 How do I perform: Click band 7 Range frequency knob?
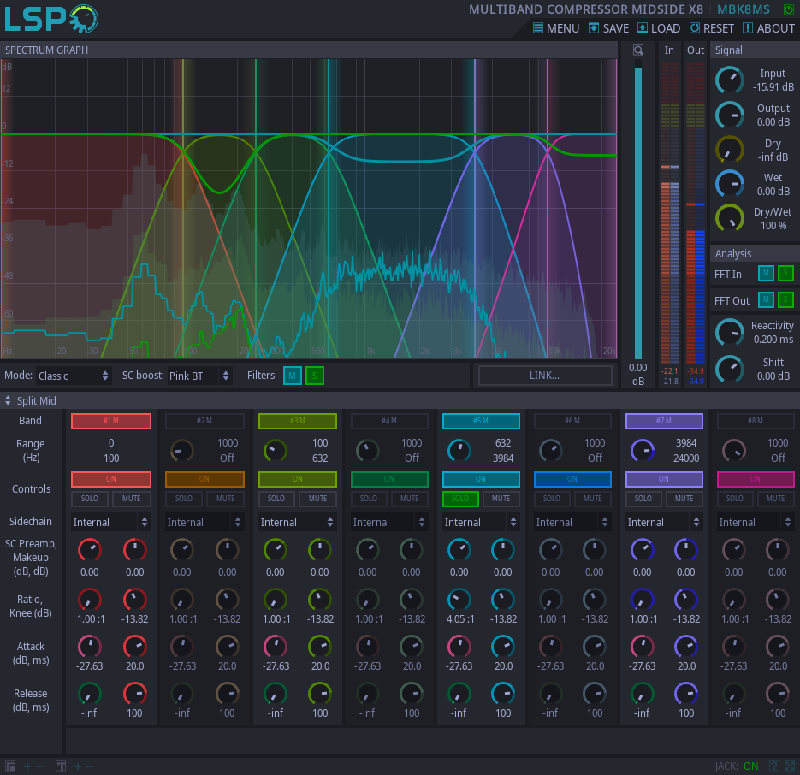(643, 451)
